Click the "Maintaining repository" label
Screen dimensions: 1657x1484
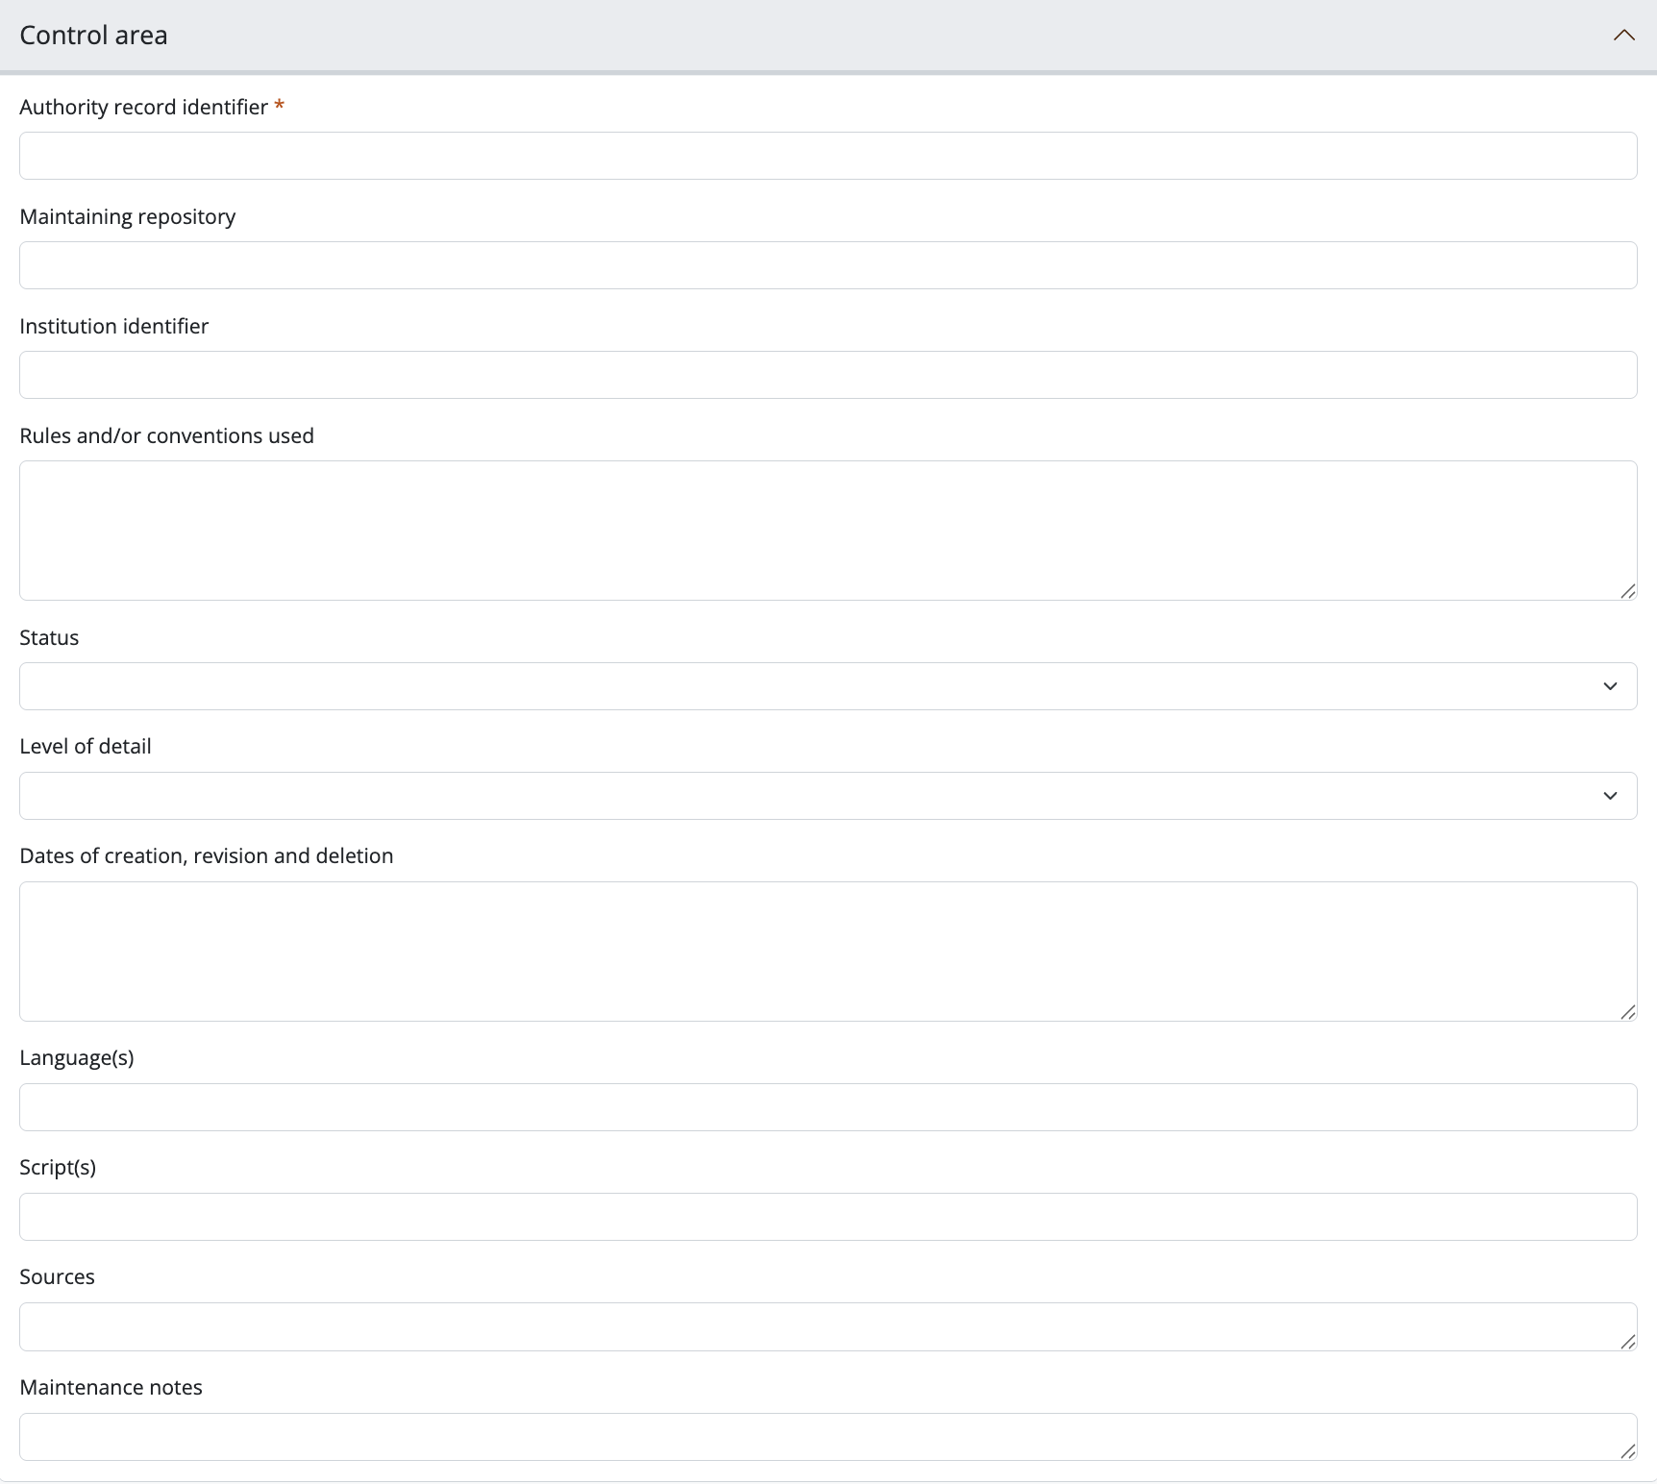(127, 217)
